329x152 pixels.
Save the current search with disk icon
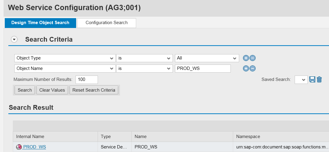[x=312, y=80]
